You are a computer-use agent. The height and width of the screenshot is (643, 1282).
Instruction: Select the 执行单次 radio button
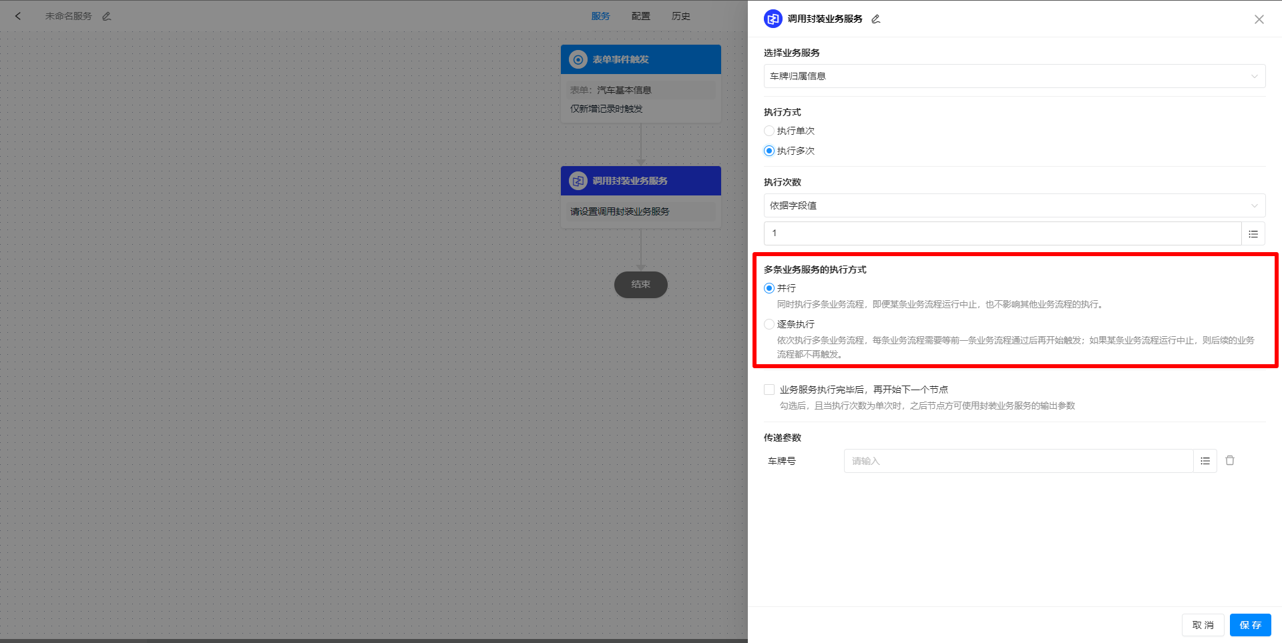tap(769, 131)
